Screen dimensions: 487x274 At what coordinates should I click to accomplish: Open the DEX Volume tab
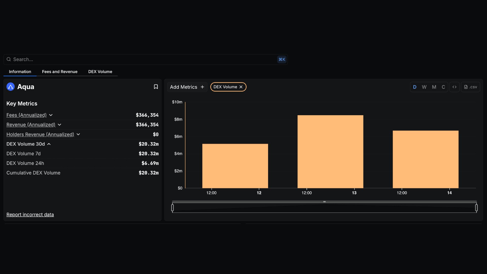click(100, 72)
